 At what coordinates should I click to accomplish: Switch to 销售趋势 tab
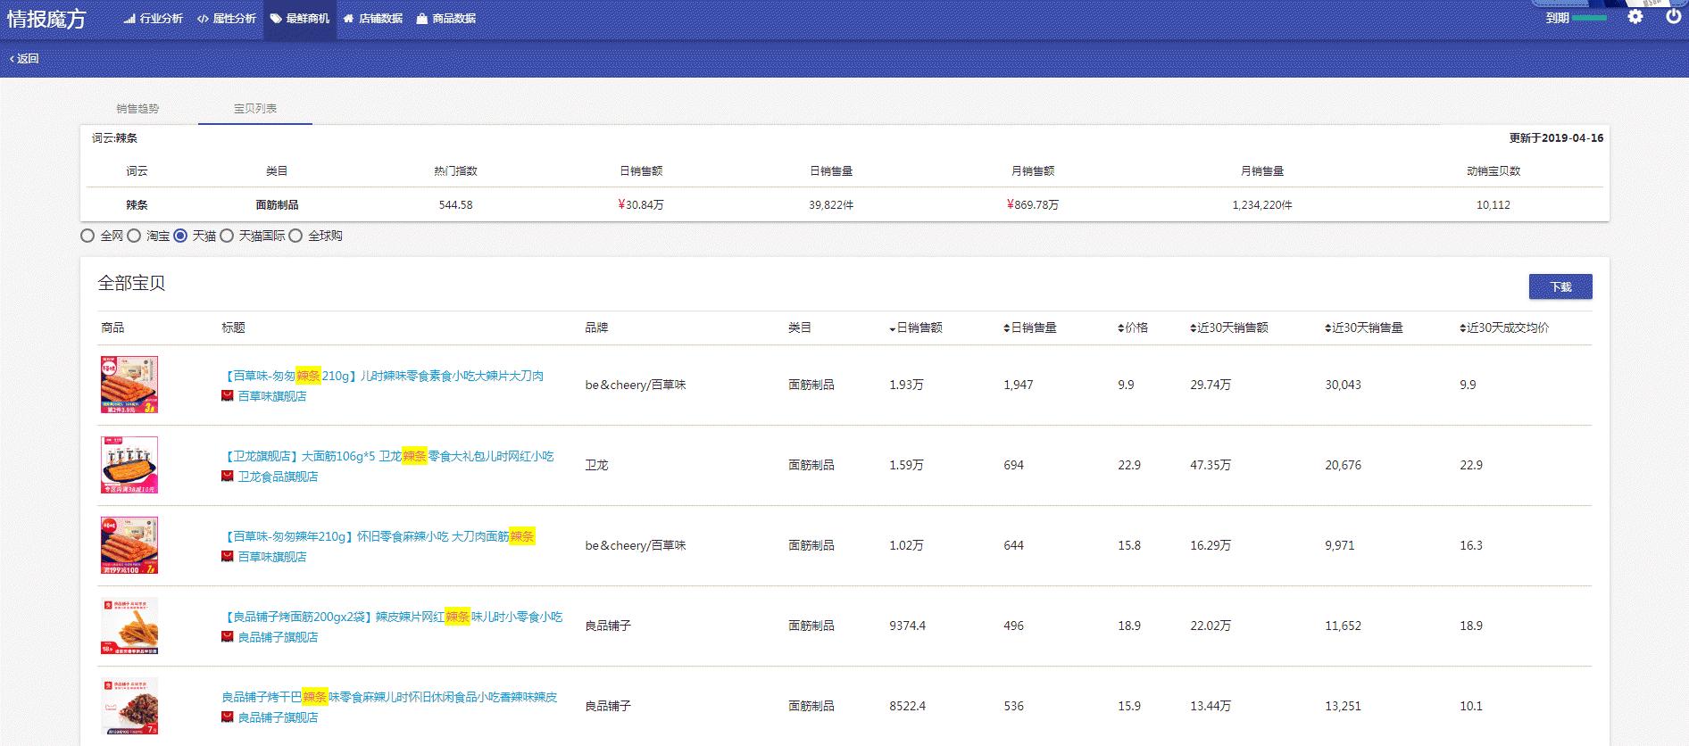coord(137,109)
